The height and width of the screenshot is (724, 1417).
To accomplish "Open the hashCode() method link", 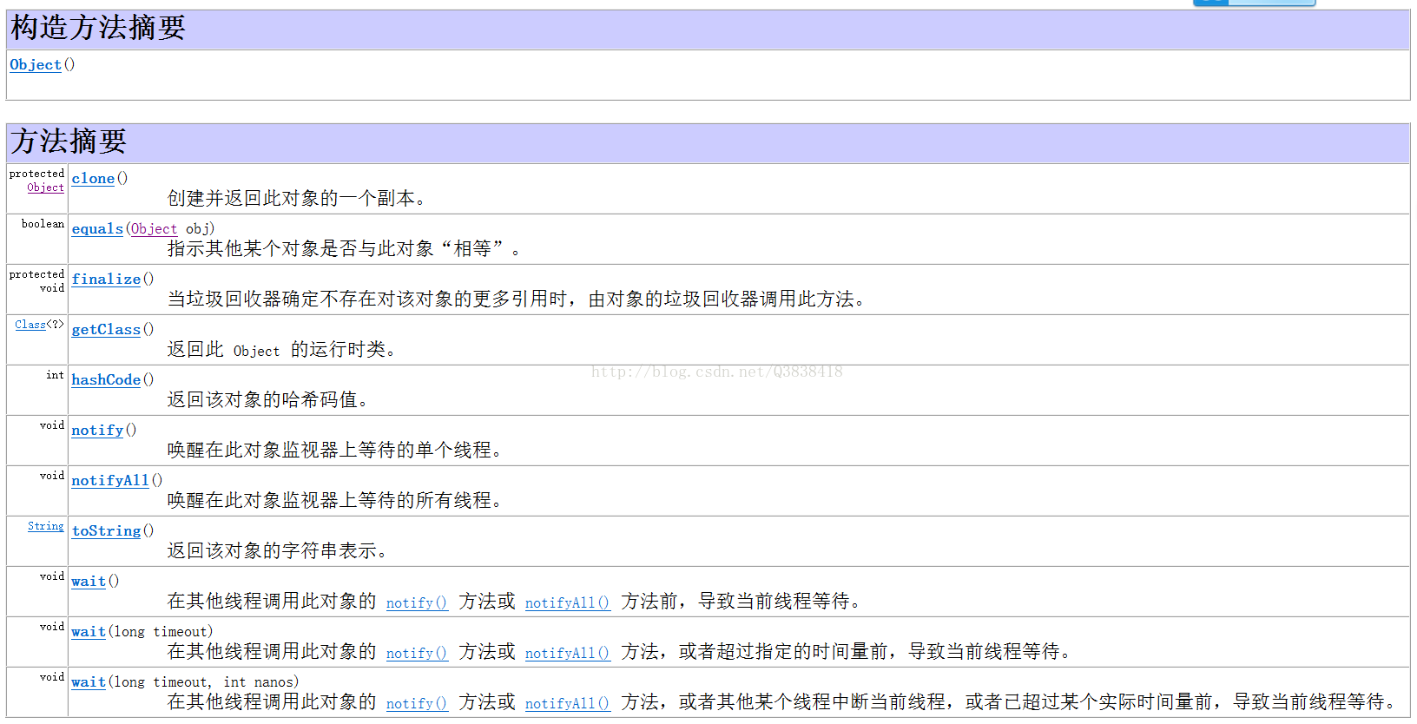I will click(x=106, y=380).
